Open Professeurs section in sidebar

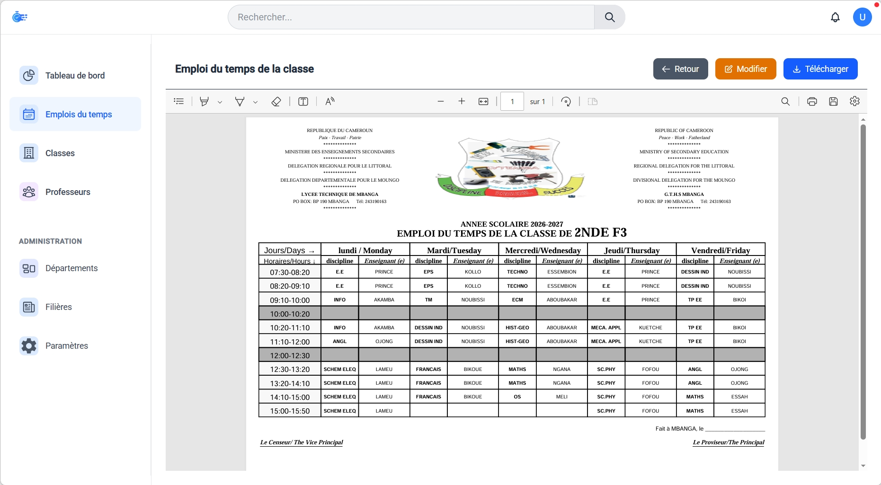click(75, 192)
